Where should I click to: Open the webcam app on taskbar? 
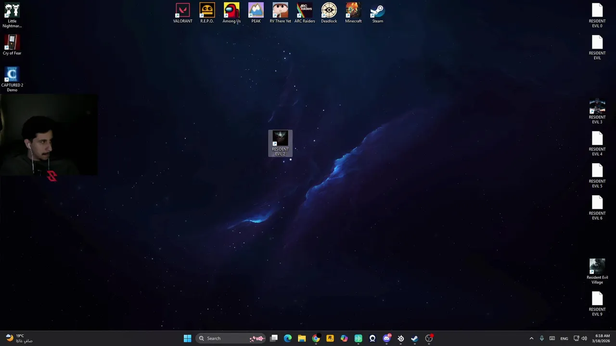point(372,338)
